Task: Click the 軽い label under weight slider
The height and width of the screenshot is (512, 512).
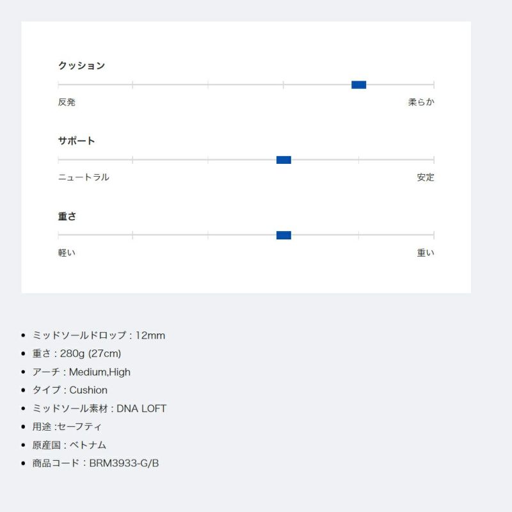Action: pyautogui.click(x=67, y=253)
